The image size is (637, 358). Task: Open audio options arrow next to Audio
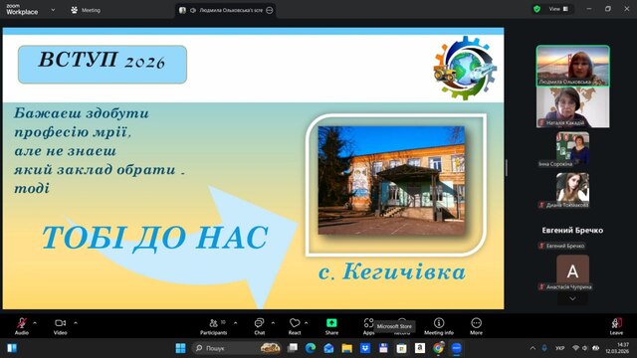[35, 323]
